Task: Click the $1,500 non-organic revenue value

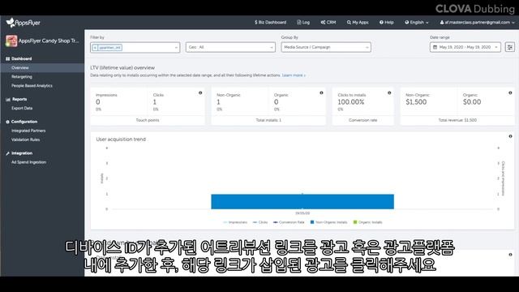Action: pyautogui.click(x=416, y=102)
